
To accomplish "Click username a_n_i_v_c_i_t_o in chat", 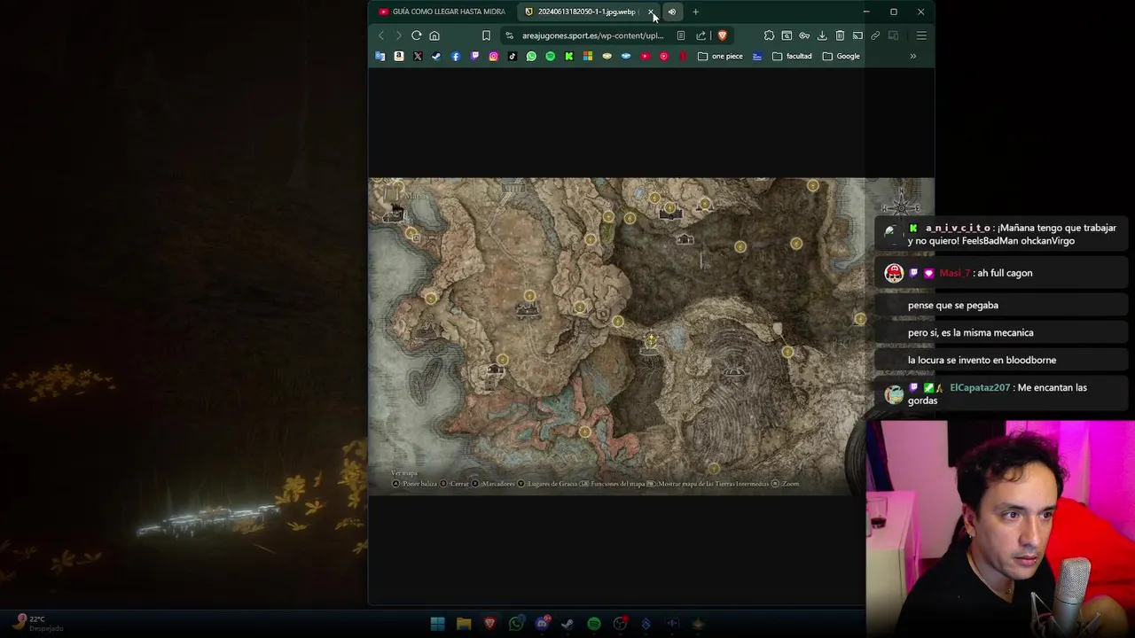I will click(958, 228).
